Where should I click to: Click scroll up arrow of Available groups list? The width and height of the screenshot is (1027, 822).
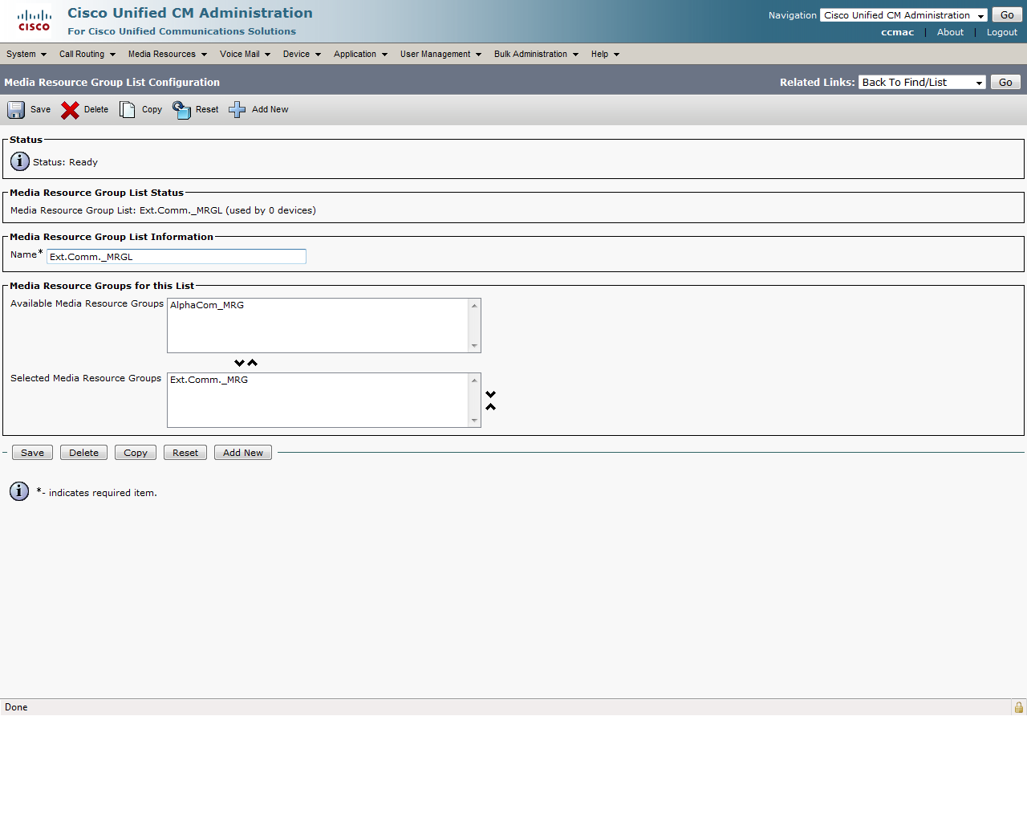474,305
